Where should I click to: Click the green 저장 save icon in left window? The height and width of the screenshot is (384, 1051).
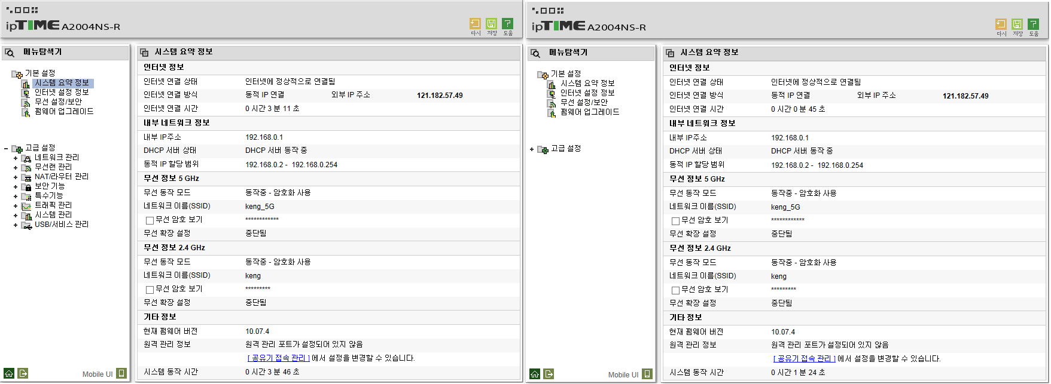coord(491,23)
